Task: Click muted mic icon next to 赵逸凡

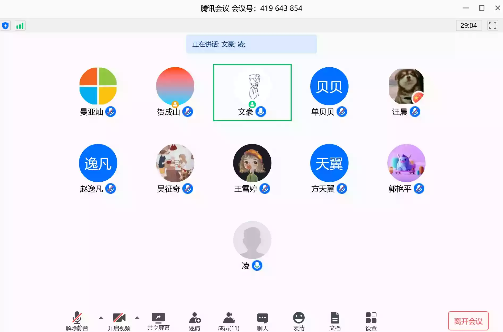Action: point(111,189)
